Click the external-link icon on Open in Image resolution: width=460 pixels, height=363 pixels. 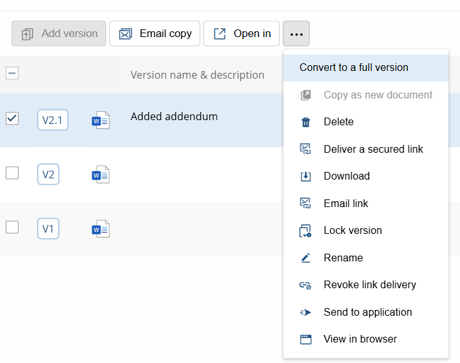click(x=219, y=34)
